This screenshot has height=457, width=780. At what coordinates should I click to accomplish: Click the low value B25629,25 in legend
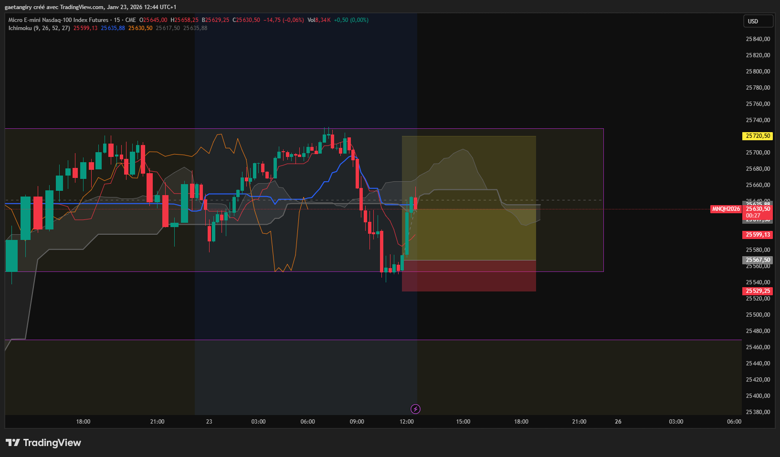pyautogui.click(x=215, y=20)
